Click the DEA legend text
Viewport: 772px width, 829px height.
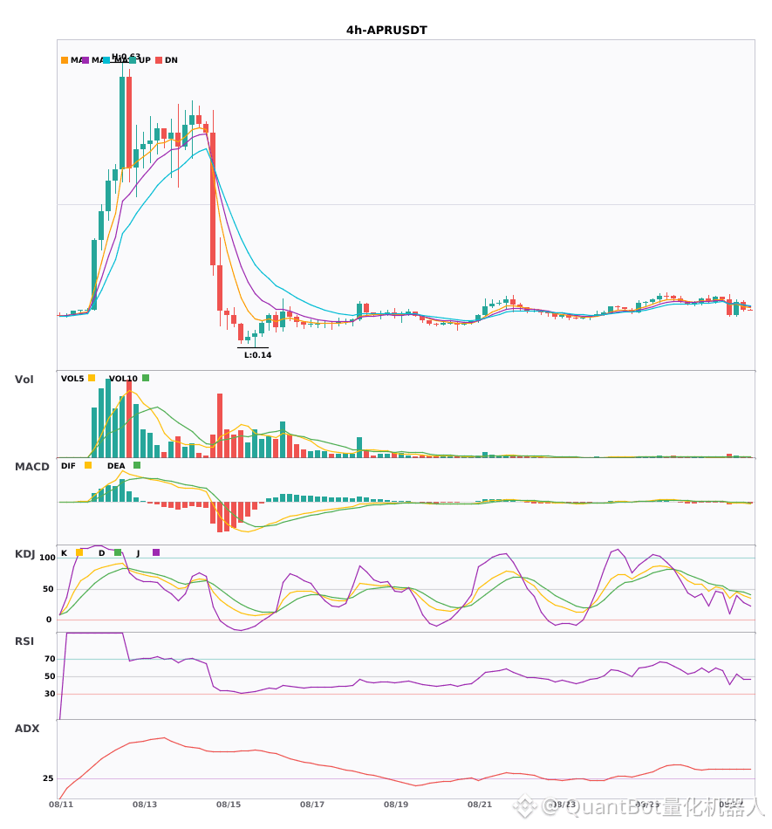tap(116, 466)
